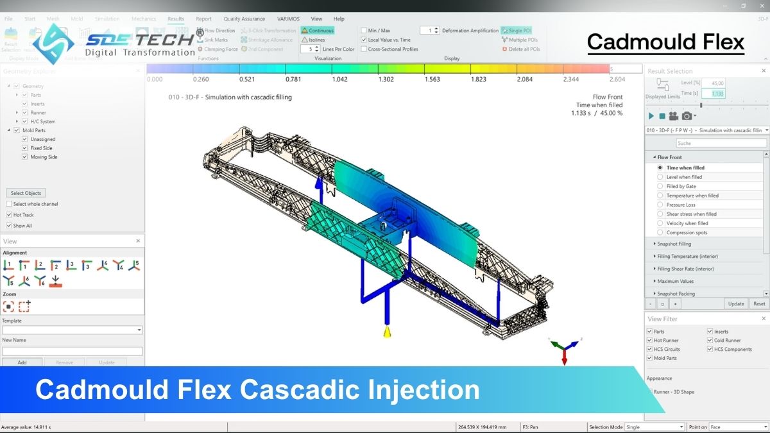The image size is (770, 433).
Task: Click the time slider handle
Action: coord(701,105)
